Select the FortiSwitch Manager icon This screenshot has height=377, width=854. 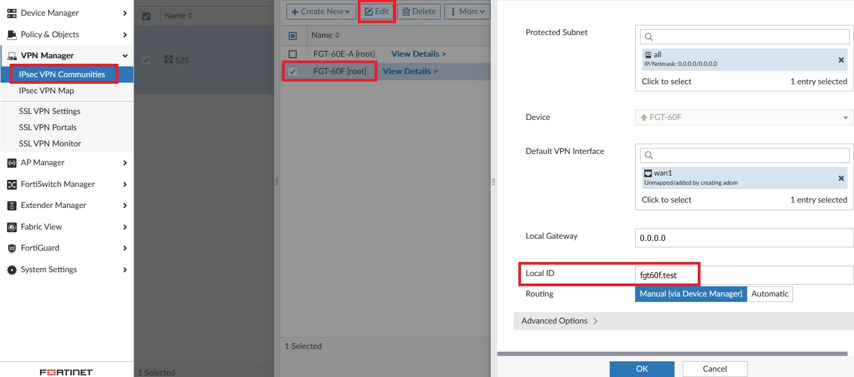pos(11,184)
